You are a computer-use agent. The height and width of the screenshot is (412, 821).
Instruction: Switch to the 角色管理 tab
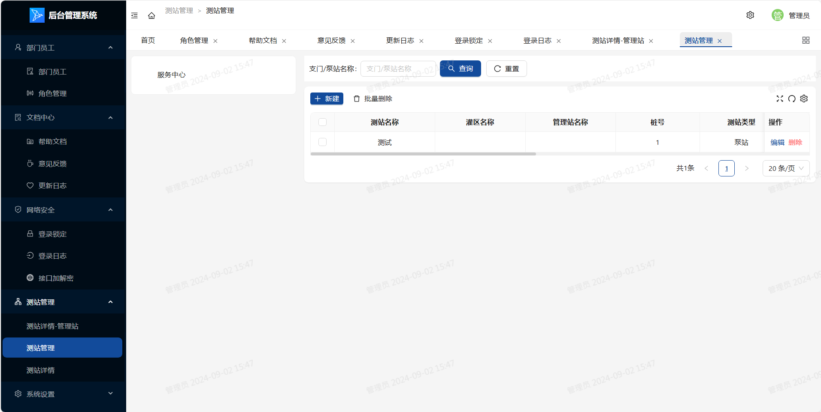(194, 40)
